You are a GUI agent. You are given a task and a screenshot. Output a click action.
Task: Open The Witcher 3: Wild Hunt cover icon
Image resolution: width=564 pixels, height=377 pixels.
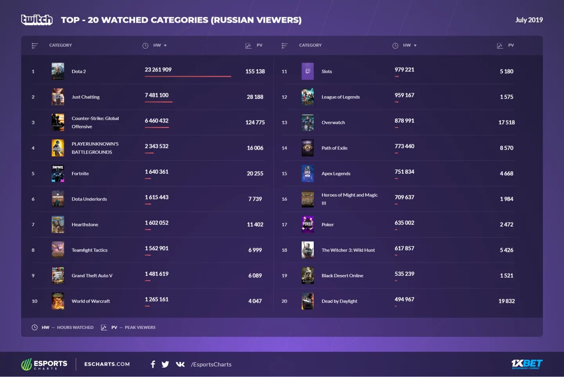pyautogui.click(x=308, y=250)
